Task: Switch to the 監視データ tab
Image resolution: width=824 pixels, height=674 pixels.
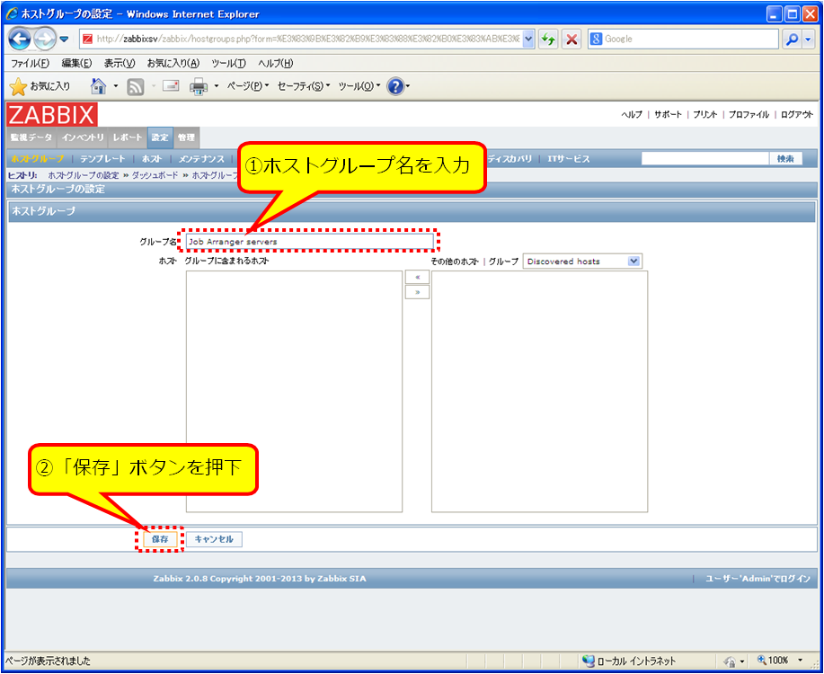Action: (x=31, y=137)
